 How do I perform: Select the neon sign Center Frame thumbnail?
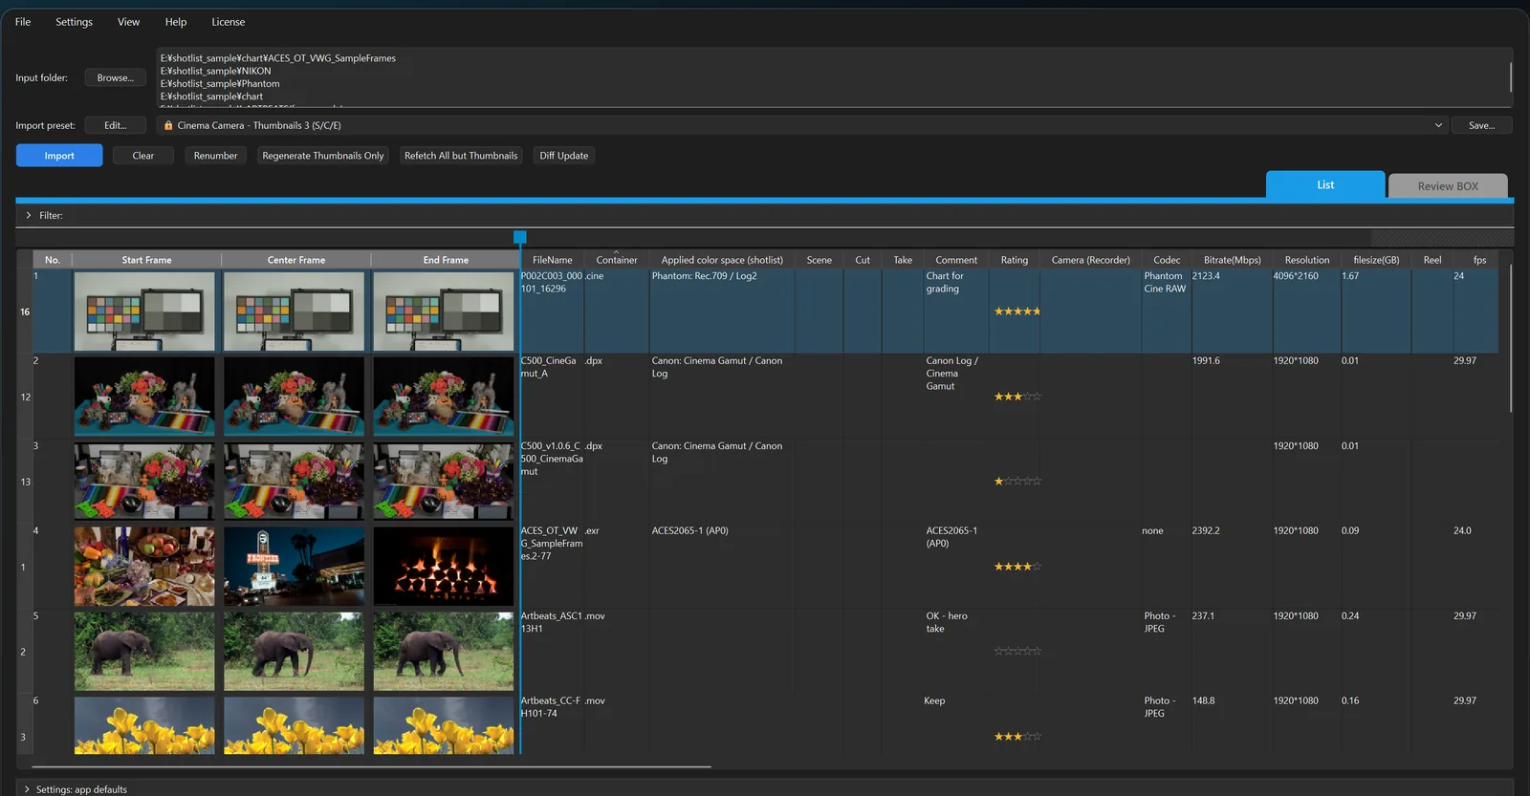[x=294, y=567]
